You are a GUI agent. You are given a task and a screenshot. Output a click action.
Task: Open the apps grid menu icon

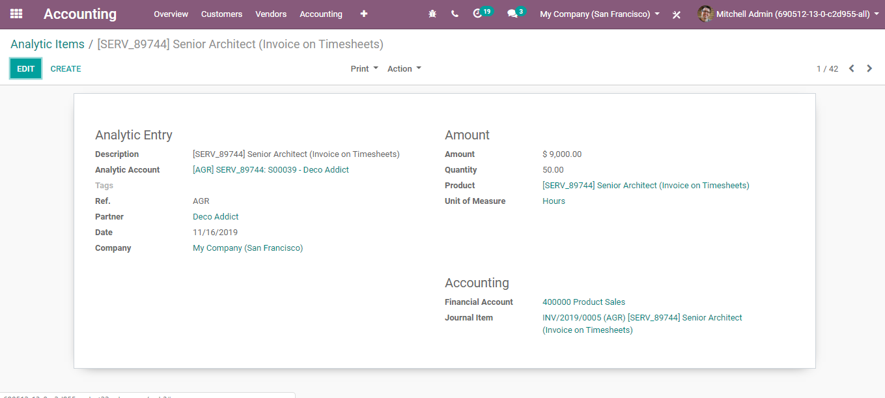16,14
